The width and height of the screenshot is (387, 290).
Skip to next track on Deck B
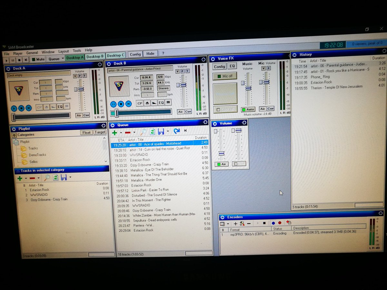pyautogui.click(x=128, y=104)
